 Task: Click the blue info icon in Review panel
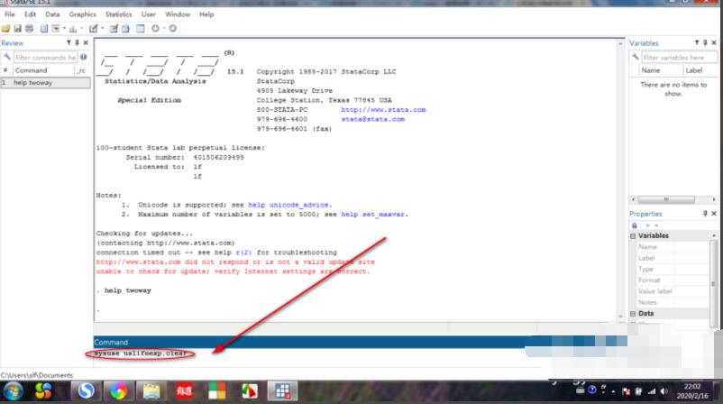pos(84,57)
